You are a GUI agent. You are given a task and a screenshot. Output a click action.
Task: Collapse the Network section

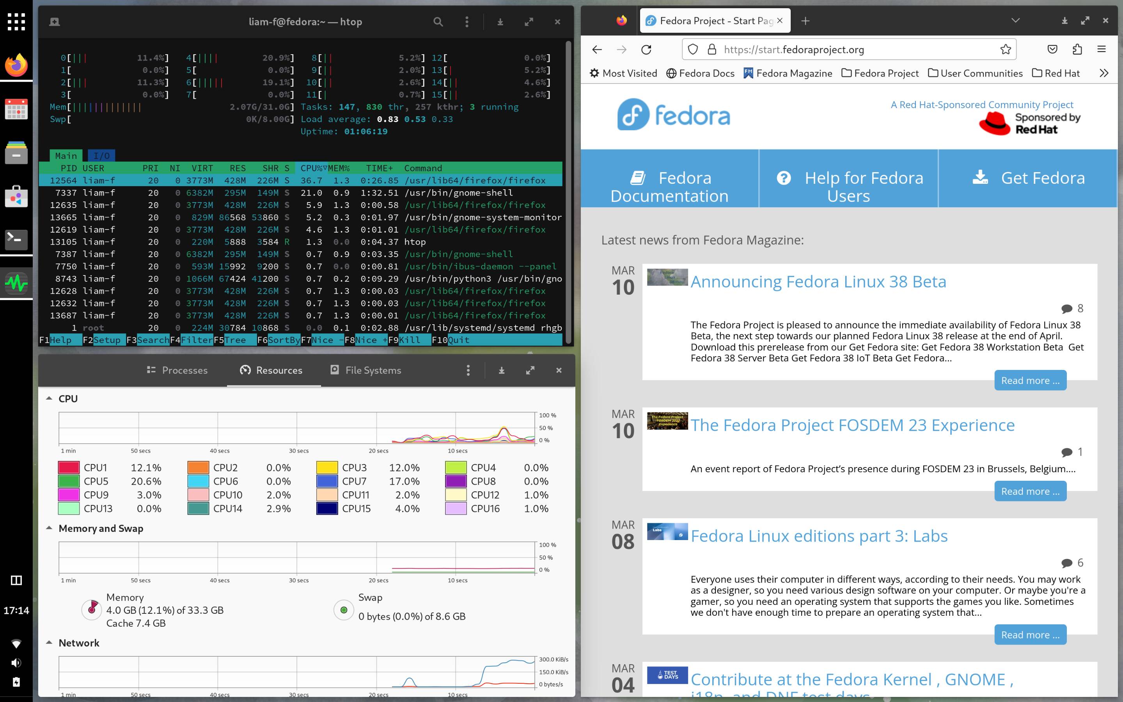tap(49, 643)
